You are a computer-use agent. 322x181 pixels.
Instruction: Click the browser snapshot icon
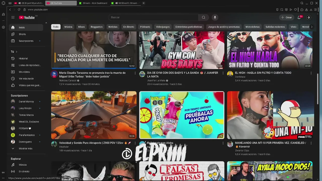[282, 10]
